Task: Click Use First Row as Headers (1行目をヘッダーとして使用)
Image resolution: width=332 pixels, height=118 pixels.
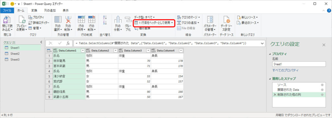Action: click(x=154, y=23)
